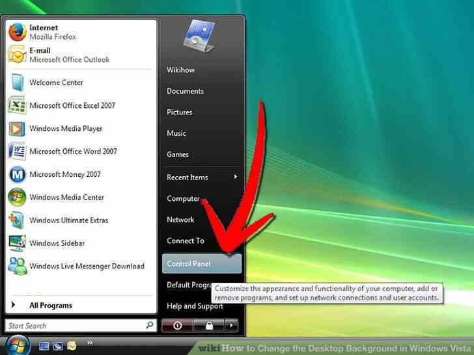This screenshot has width=474, height=355.
Task: Select Windows Media Center label
Action: click(x=67, y=197)
